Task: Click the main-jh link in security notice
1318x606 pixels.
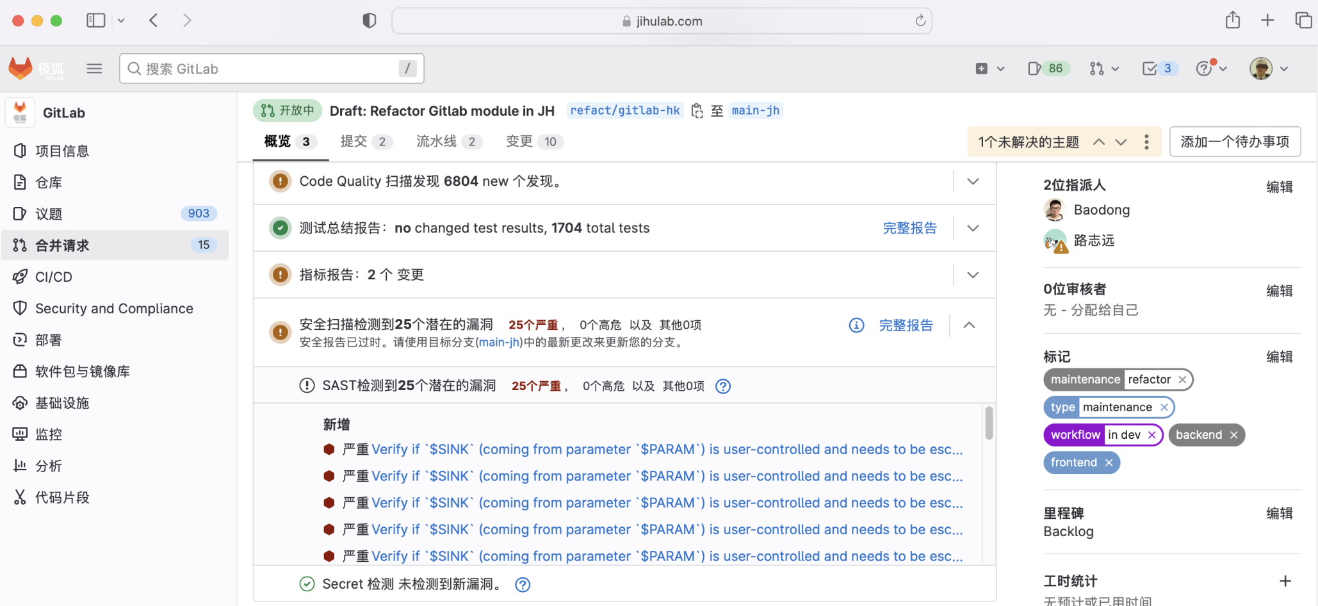Action: 499,342
